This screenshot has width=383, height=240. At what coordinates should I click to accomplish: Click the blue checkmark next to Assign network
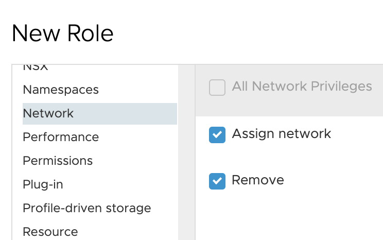217,135
